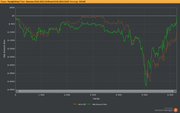Click the 0 x-axis label
Viewport: 180px width, 113px height.
[x=15, y=95]
